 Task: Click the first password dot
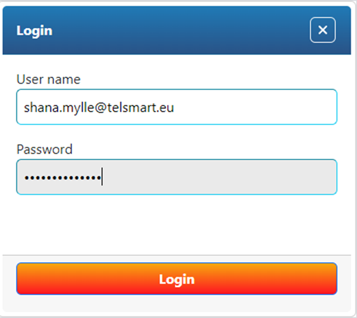coord(26,178)
